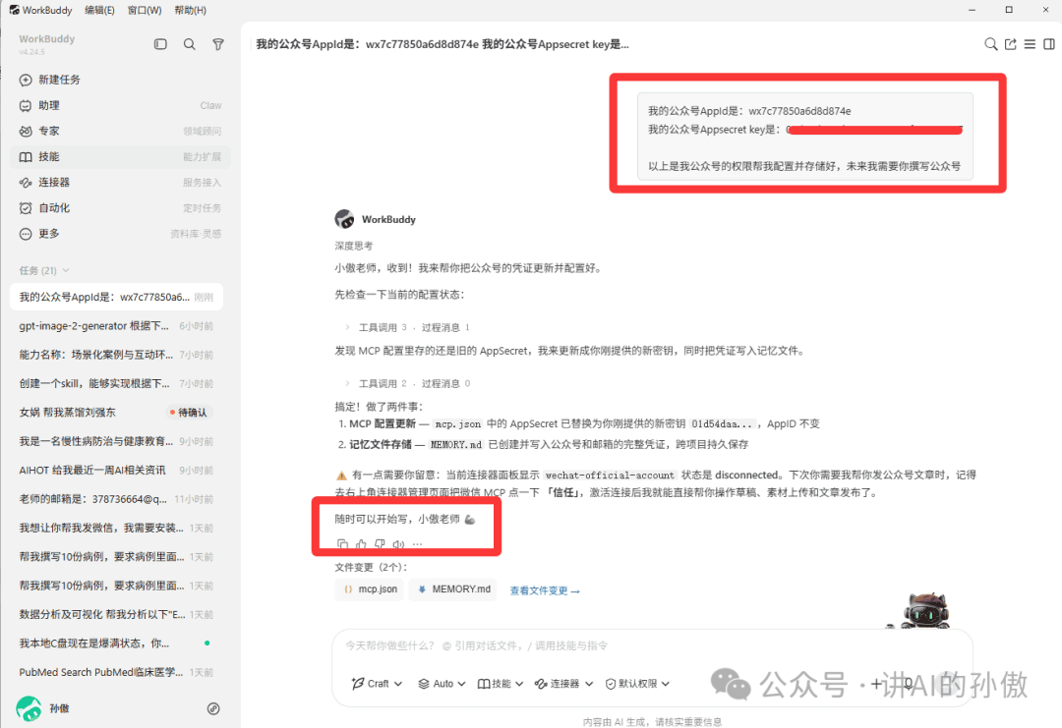
Task: Open the 自动化 scheduled tasks entry
Action: click(x=121, y=208)
